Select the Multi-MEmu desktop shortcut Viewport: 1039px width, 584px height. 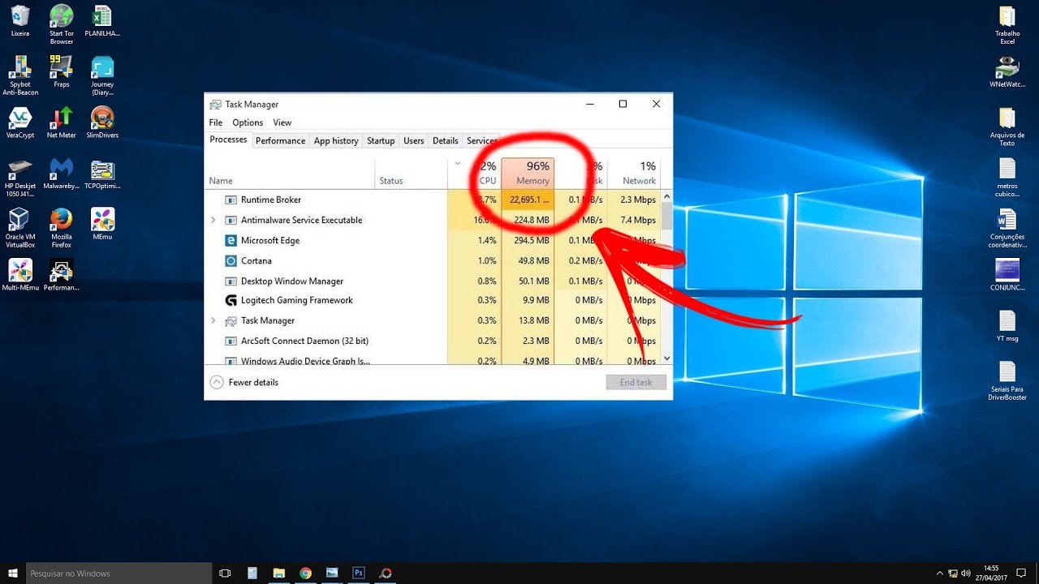[20, 274]
